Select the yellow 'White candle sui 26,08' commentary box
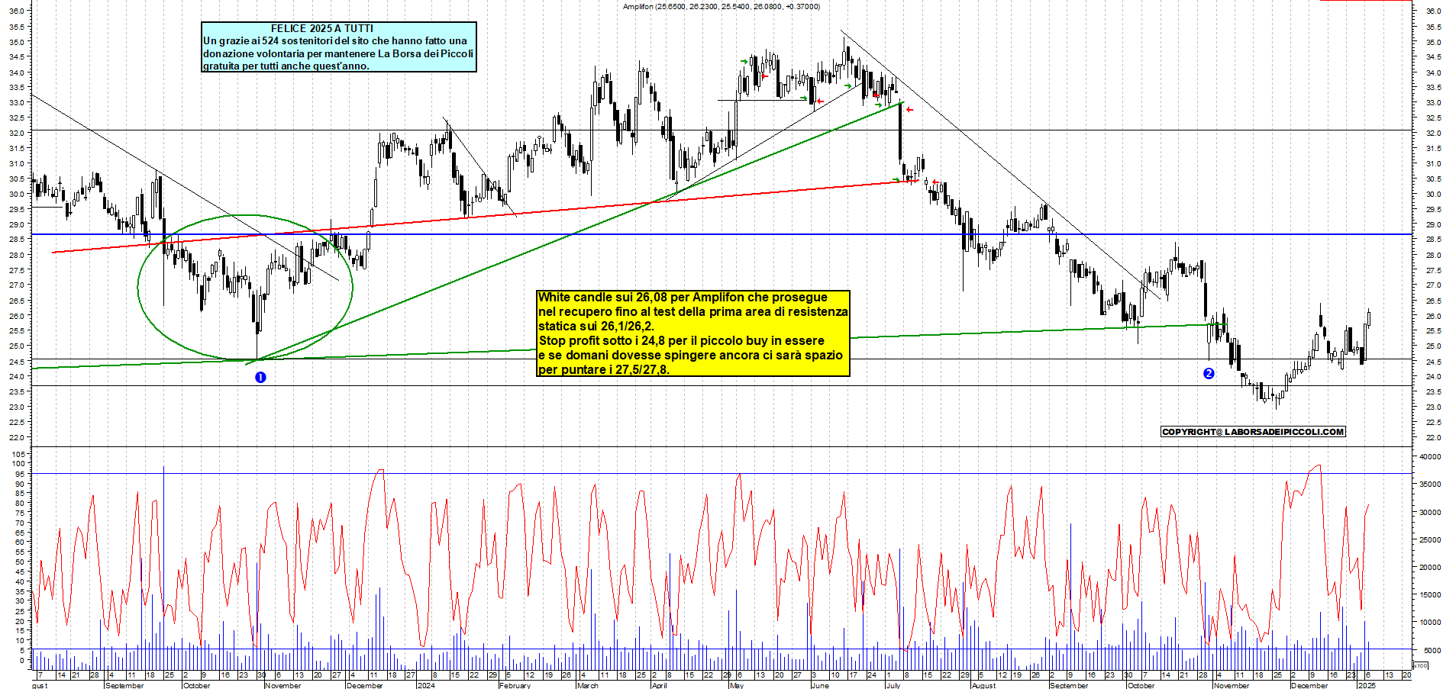The height and width of the screenshot is (689, 1443). 693,333
